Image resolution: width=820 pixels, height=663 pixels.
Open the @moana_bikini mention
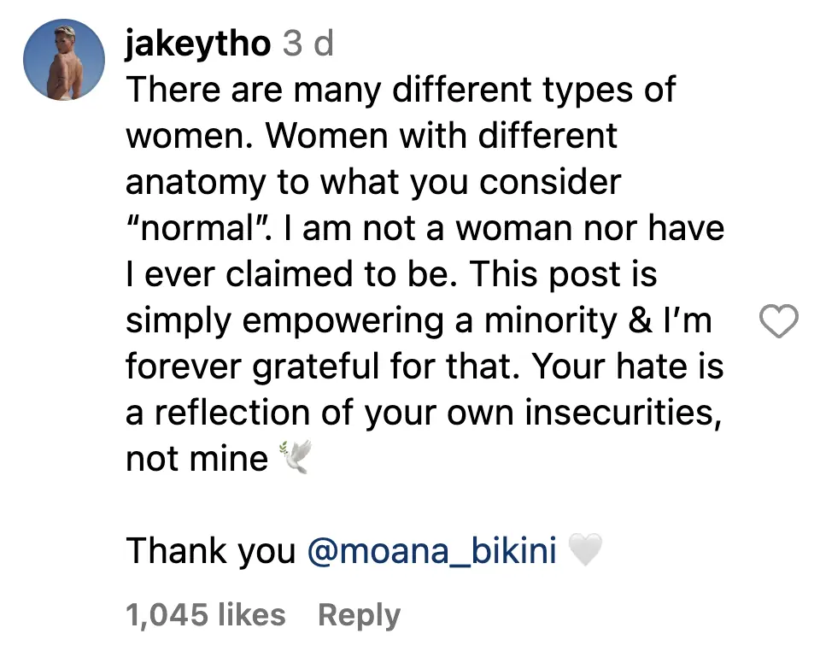point(431,551)
